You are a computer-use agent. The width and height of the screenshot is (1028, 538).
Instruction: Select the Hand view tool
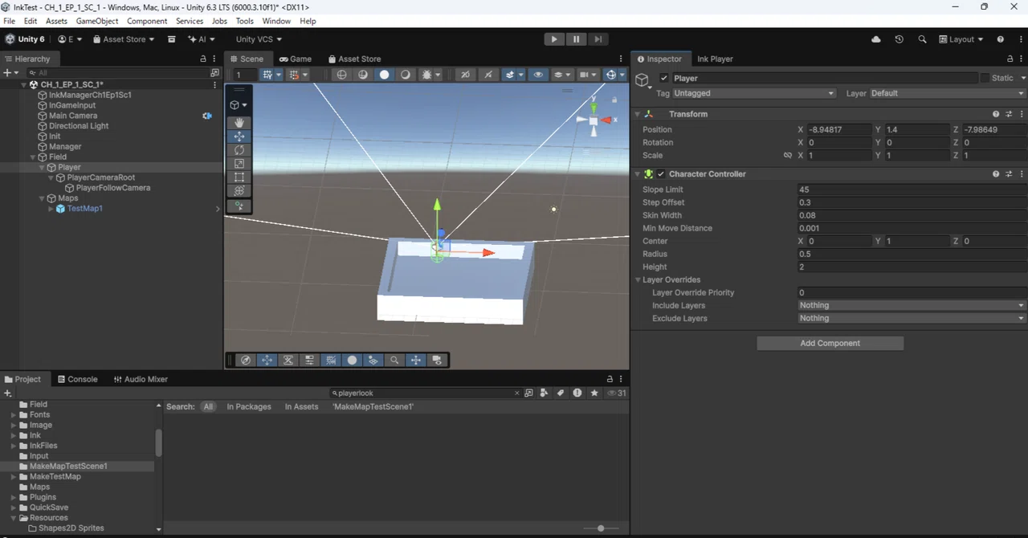coord(239,123)
